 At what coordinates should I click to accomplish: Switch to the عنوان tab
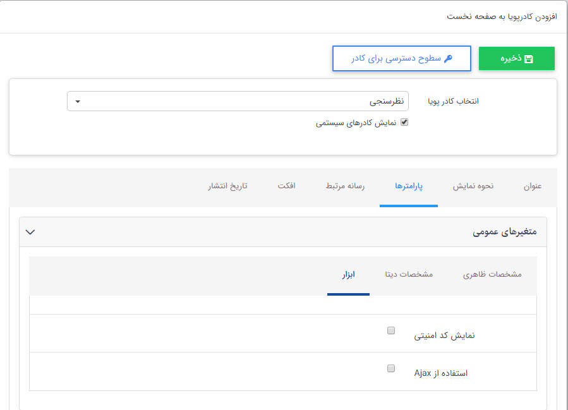coord(533,186)
